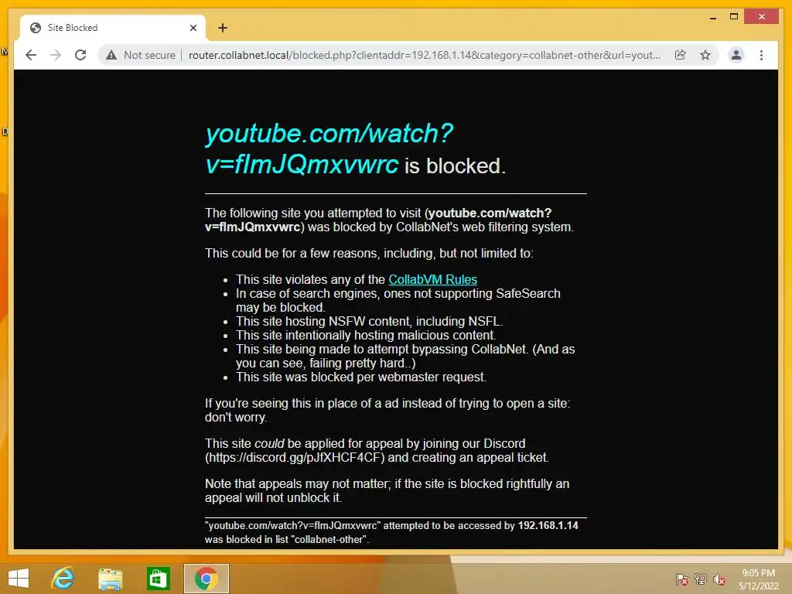Image resolution: width=792 pixels, height=594 pixels.
Task: Click the network status tray icon
Action: (701, 579)
